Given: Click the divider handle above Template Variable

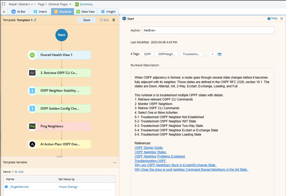Looking at the screenshot, I should (59, 156).
